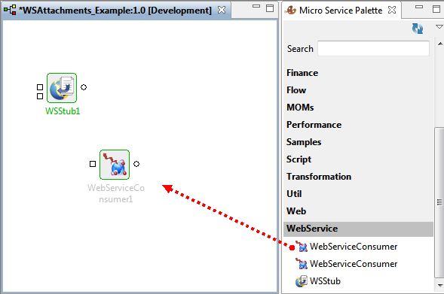Viewport: 444px width, 294px height.
Task: Pick the first WebServiceConsumer palette entry
Action: pyautogui.click(x=346, y=247)
